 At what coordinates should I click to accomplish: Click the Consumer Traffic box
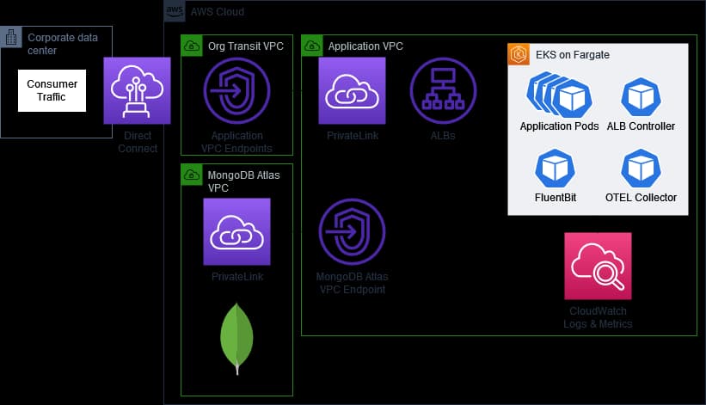pyautogui.click(x=52, y=90)
